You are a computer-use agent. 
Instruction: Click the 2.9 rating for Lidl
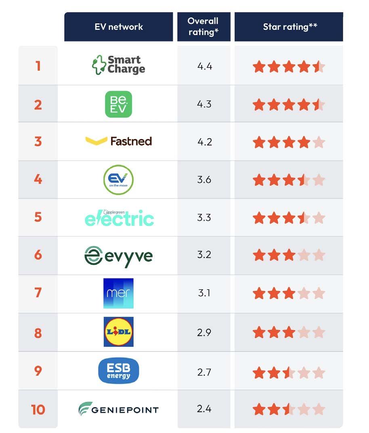204,333
